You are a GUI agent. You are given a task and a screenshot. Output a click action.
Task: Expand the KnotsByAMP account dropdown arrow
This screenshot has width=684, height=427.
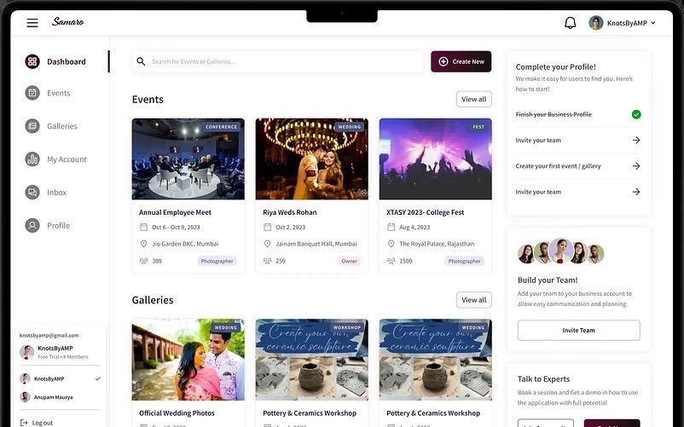[653, 23]
